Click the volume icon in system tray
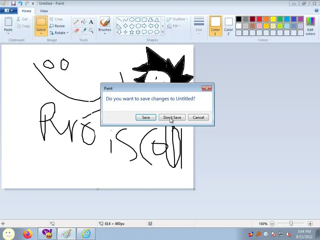The image size is (320, 240). point(288,234)
